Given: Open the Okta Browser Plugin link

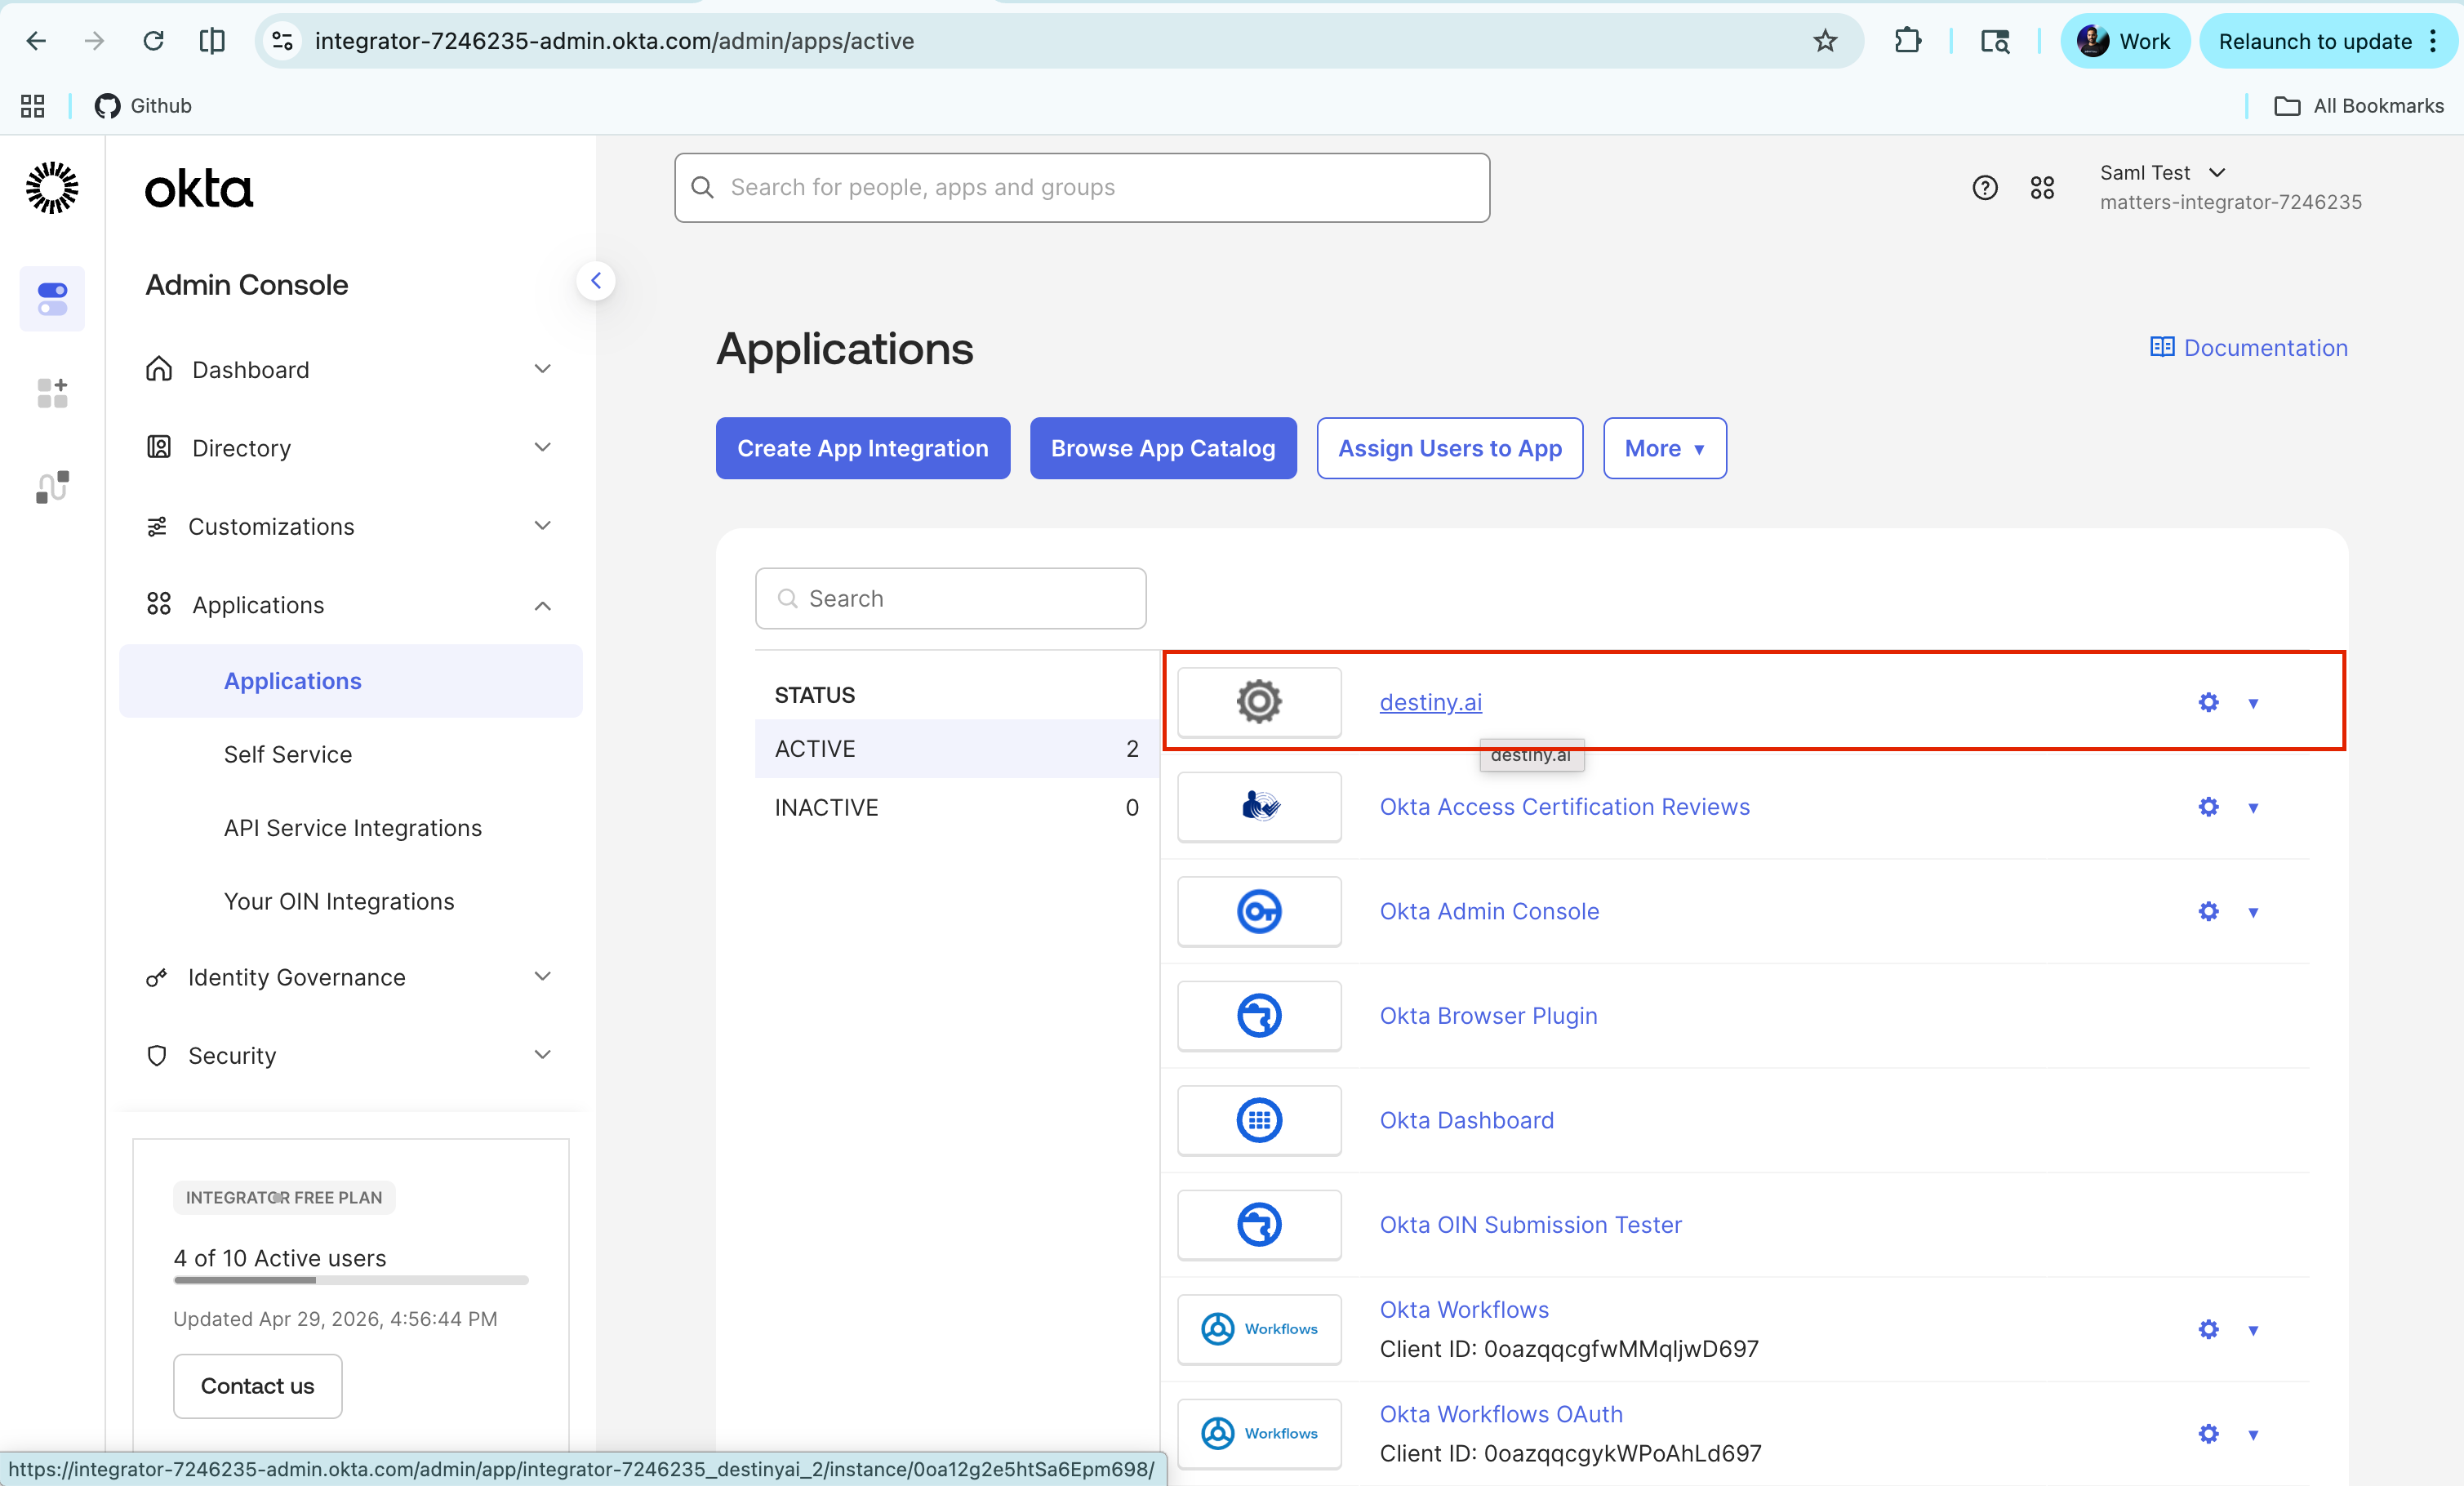Looking at the screenshot, I should [1489, 1016].
